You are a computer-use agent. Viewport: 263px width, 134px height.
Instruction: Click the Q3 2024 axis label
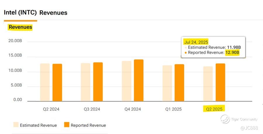tap(92, 109)
